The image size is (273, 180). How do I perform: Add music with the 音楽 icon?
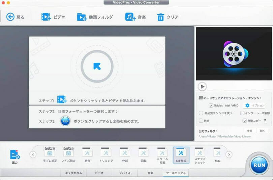tap(130, 17)
